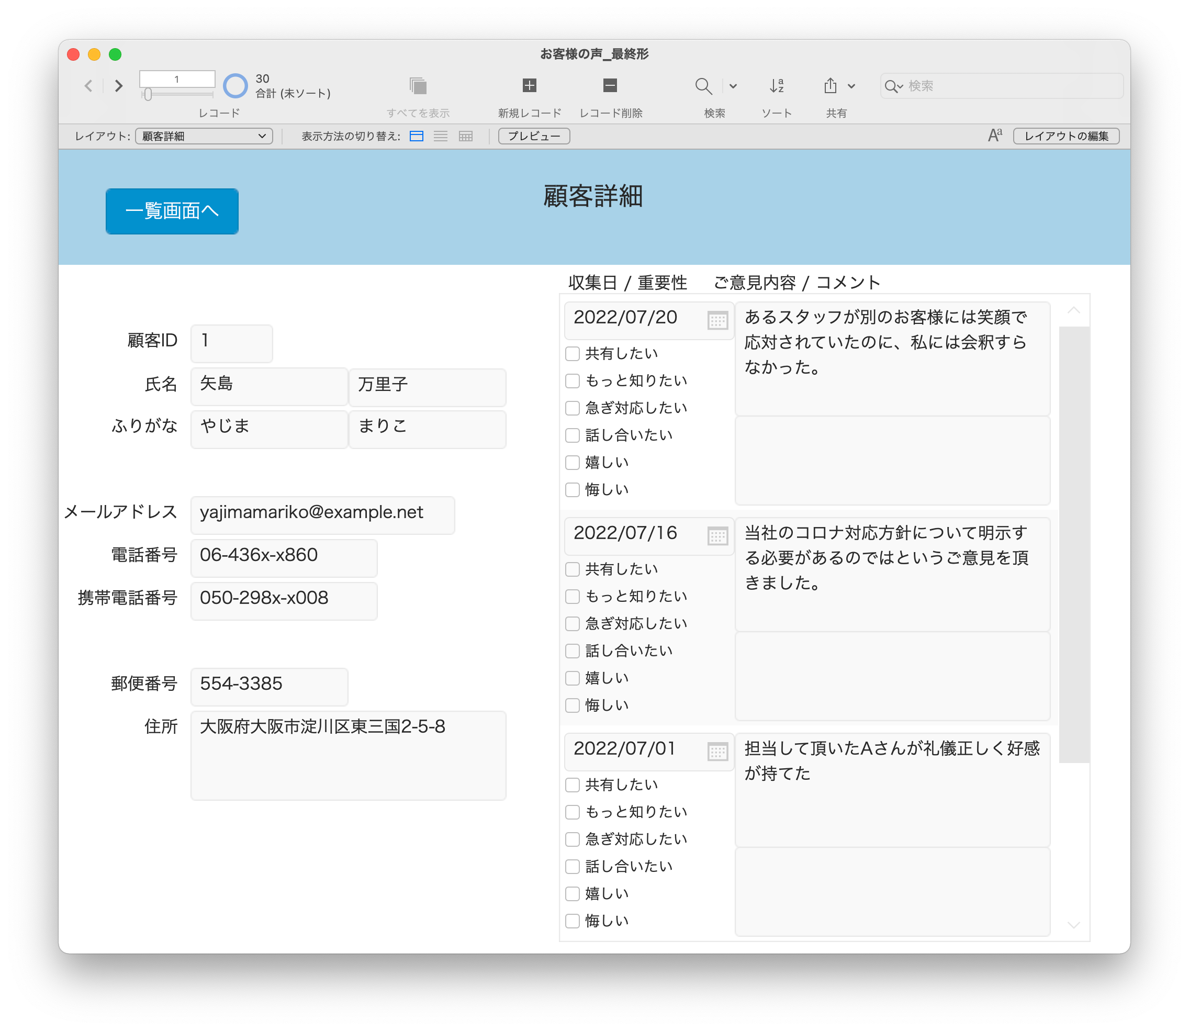This screenshot has width=1189, height=1031.
Task: Enable 急ぎ対応したい on the 2022/07/01 feedback
Action: point(573,839)
